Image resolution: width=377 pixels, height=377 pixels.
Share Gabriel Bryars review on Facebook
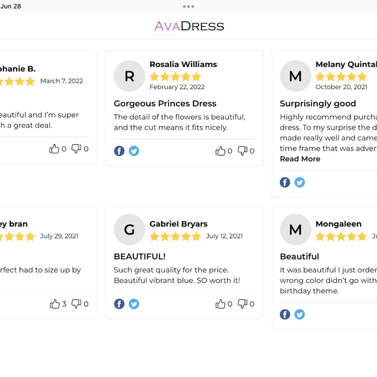[x=119, y=304]
